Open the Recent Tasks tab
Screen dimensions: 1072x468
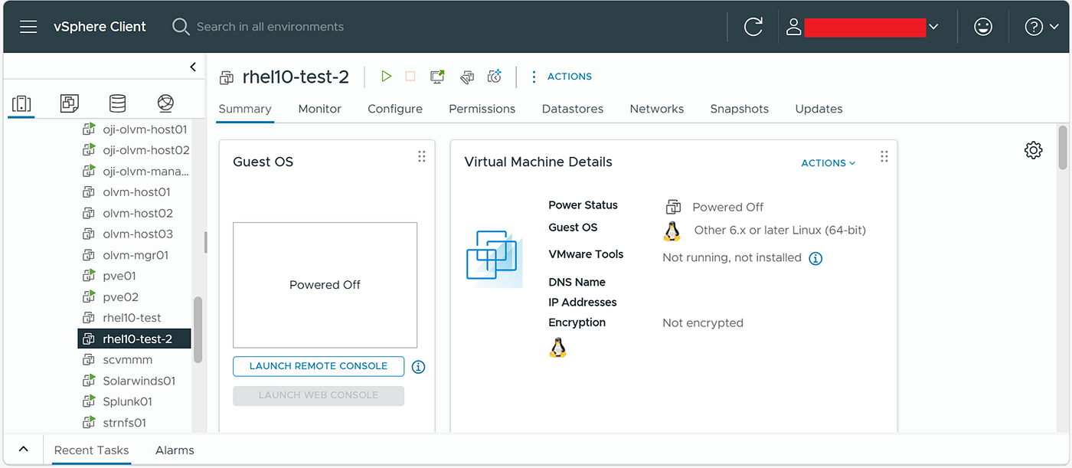coord(92,450)
